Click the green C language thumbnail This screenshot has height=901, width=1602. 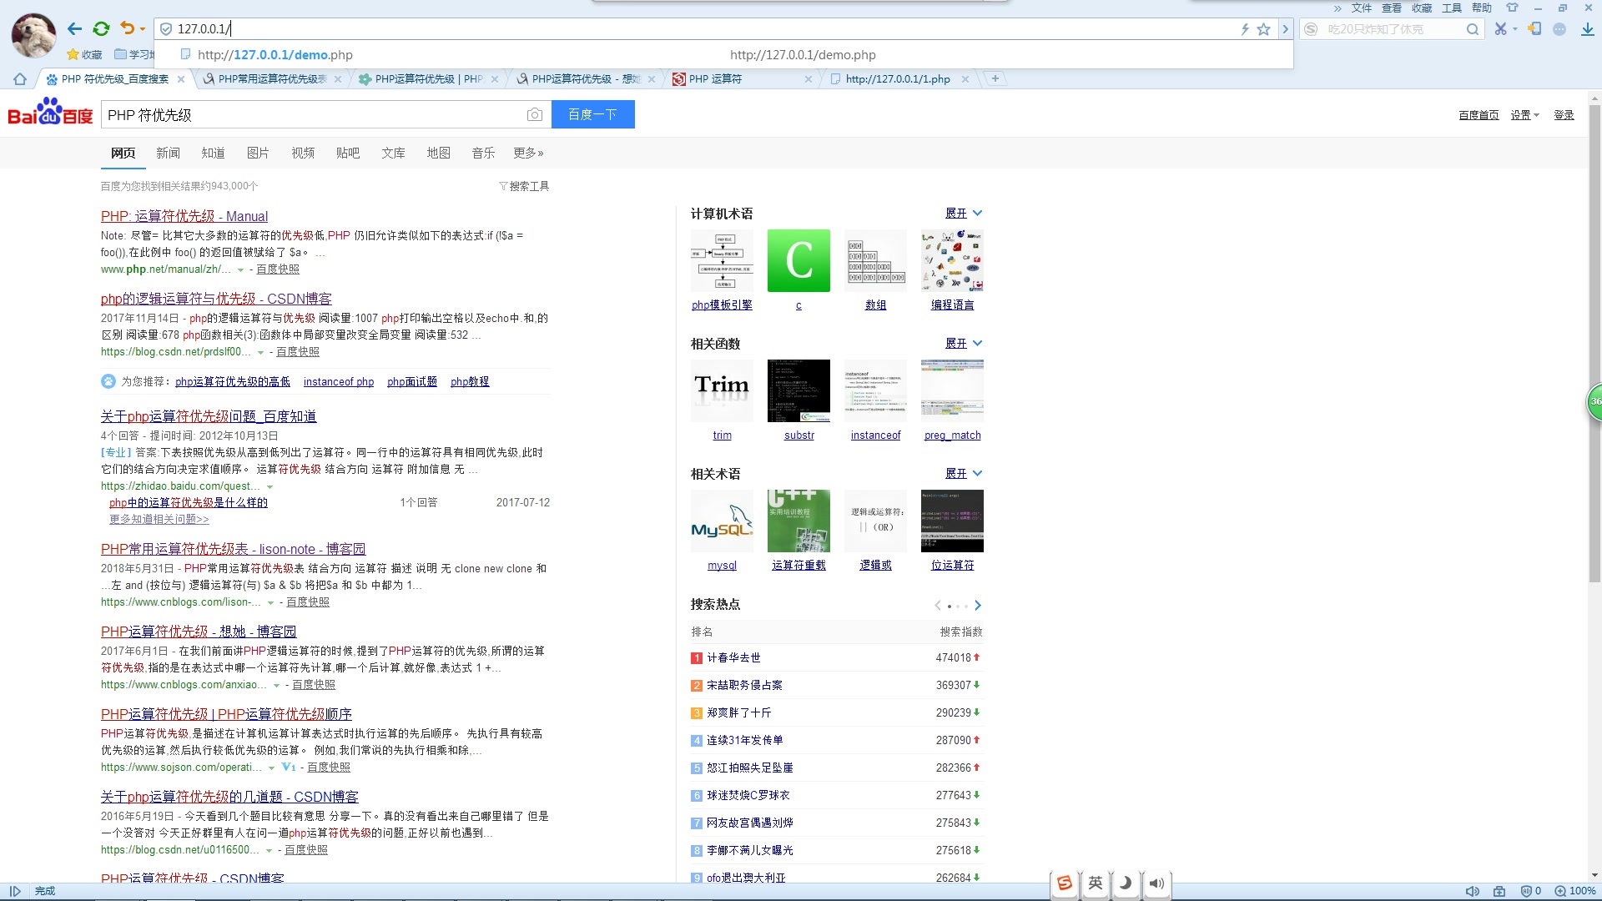(798, 260)
